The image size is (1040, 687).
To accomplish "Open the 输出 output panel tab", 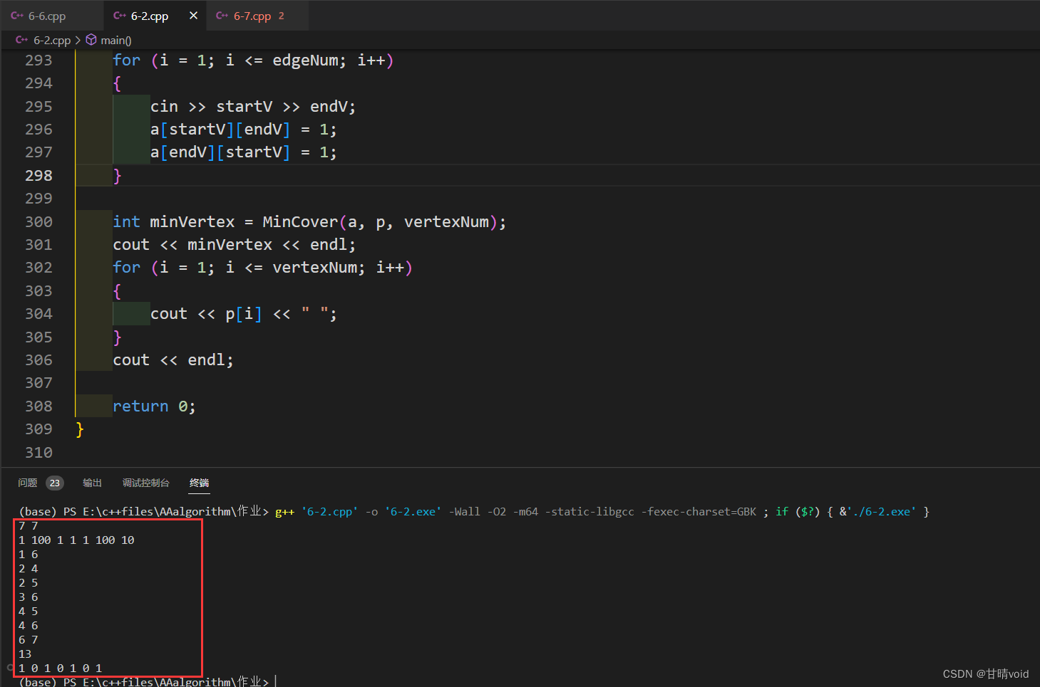I will pos(93,483).
